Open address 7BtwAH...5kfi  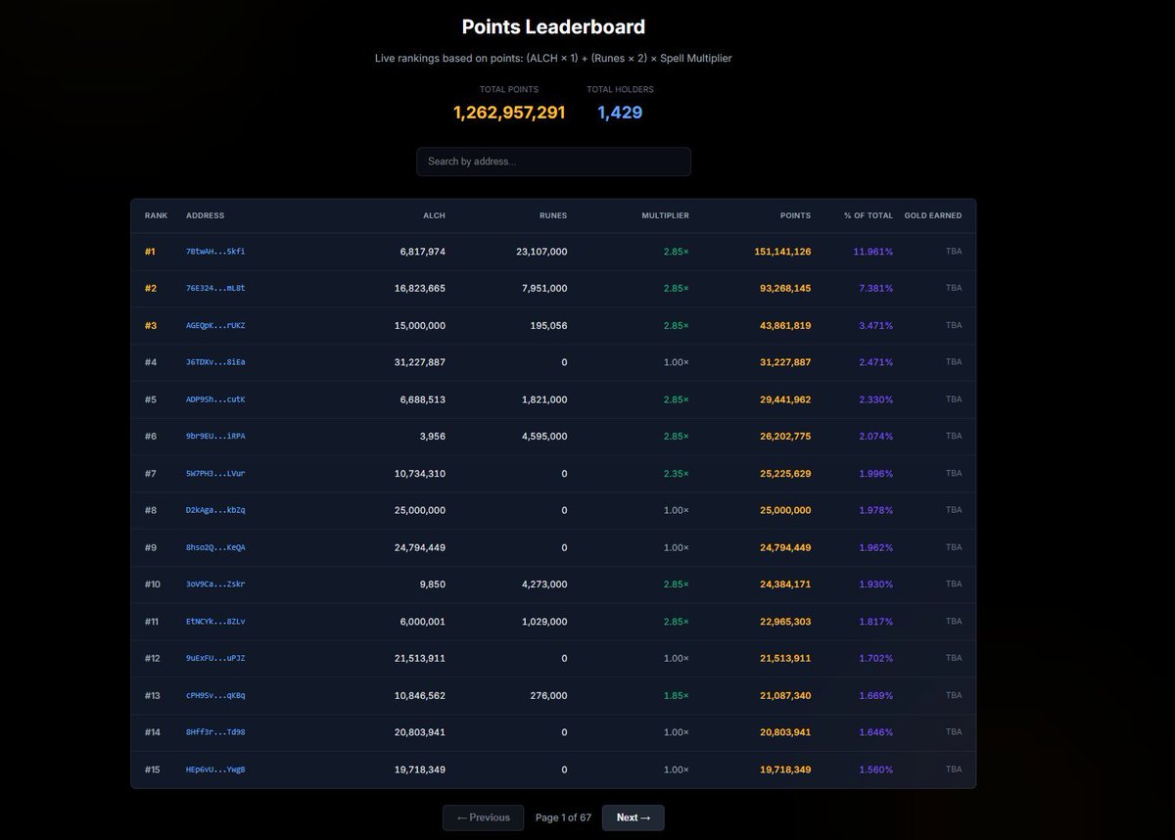click(215, 252)
